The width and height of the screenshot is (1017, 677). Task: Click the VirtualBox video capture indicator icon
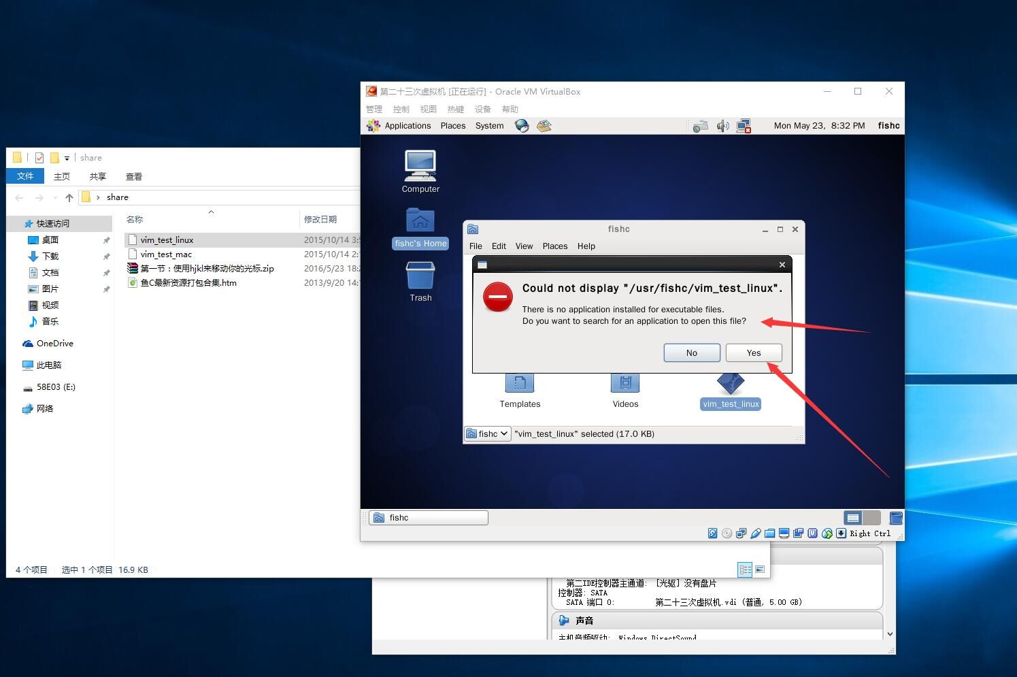[x=798, y=533]
